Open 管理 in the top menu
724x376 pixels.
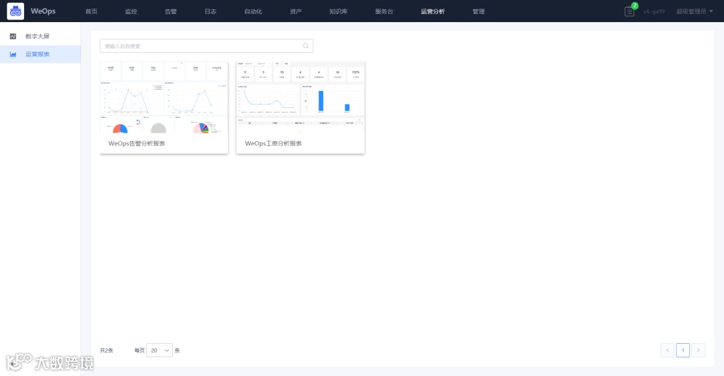(x=479, y=11)
